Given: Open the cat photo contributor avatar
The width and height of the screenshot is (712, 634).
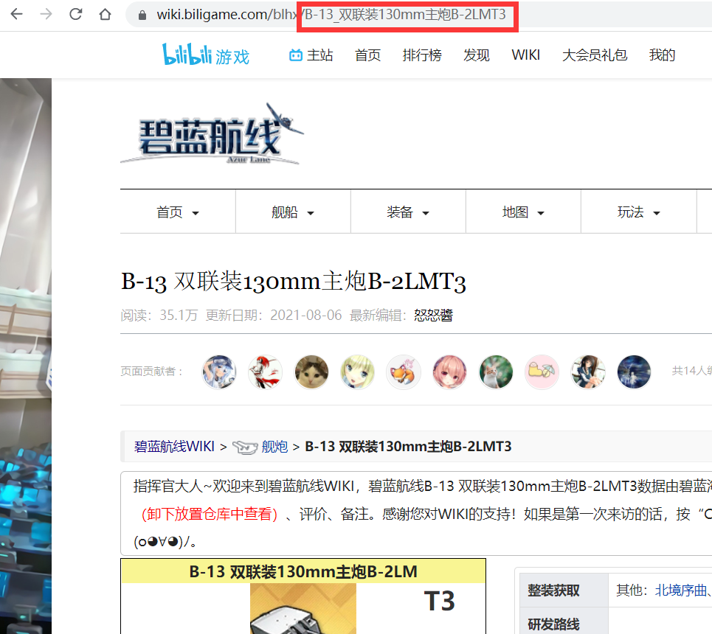Looking at the screenshot, I should pyautogui.click(x=311, y=372).
